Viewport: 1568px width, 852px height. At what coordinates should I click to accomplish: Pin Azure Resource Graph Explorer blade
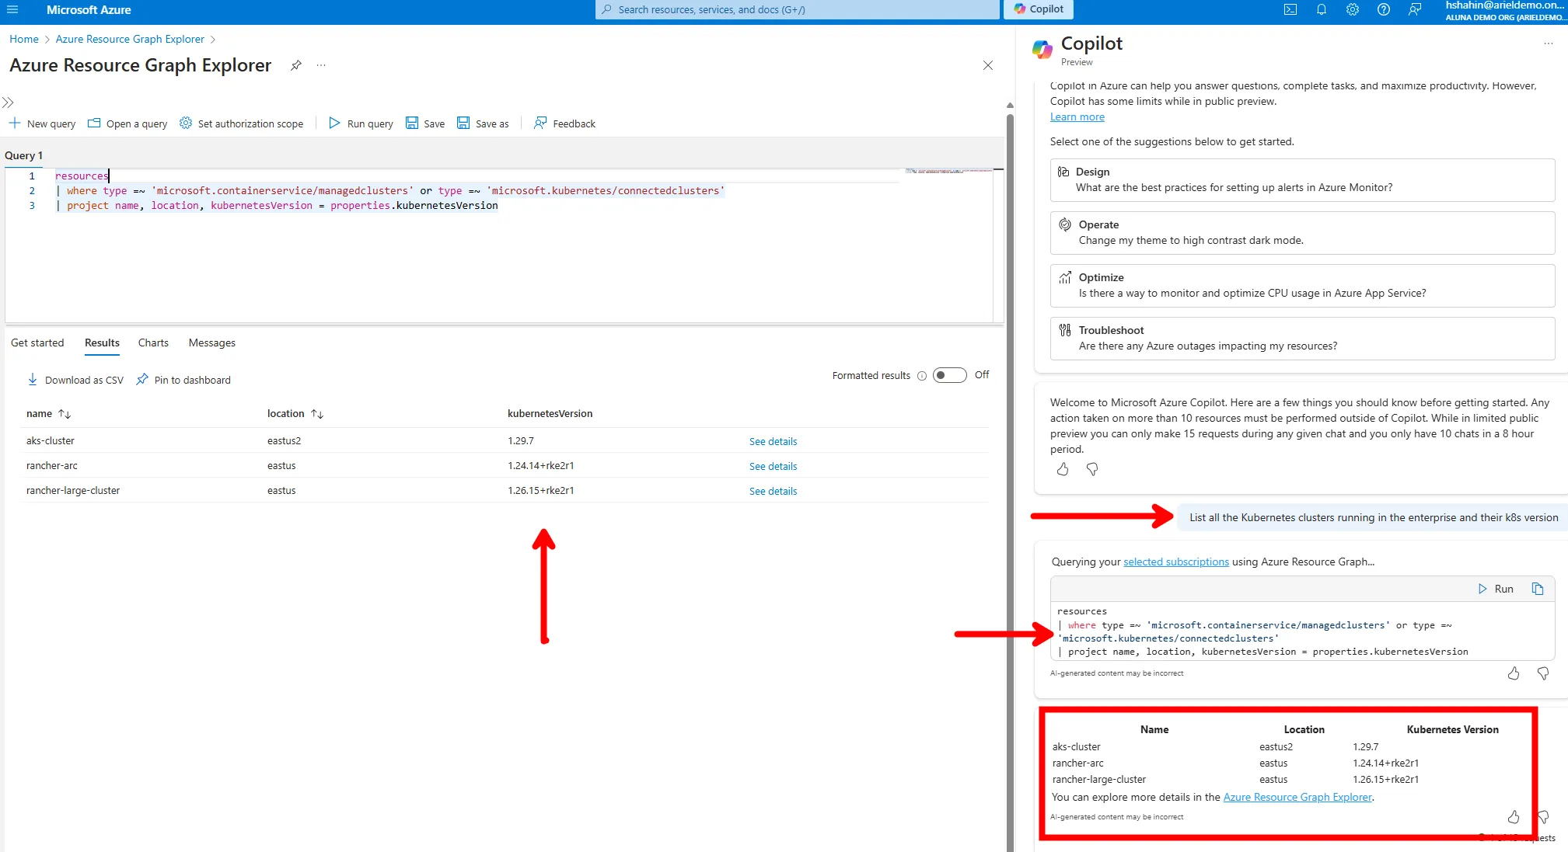click(295, 65)
